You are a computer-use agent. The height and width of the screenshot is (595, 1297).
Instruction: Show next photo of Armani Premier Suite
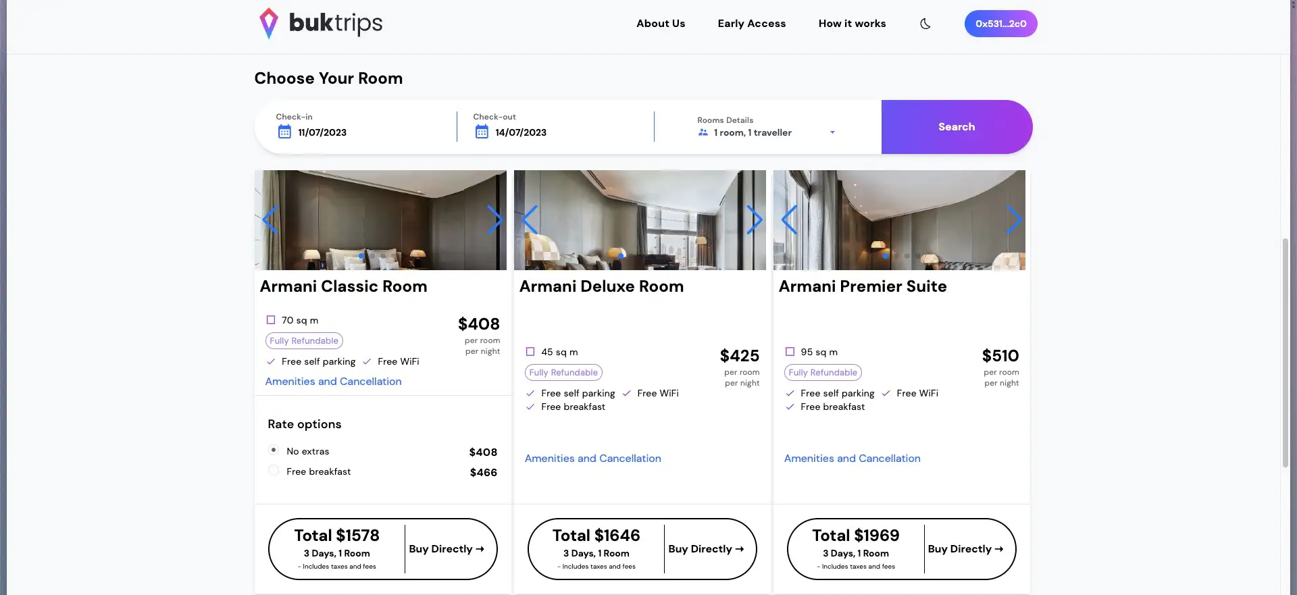click(1013, 219)
